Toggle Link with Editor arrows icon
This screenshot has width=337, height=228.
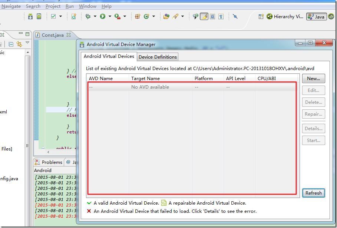19,44
